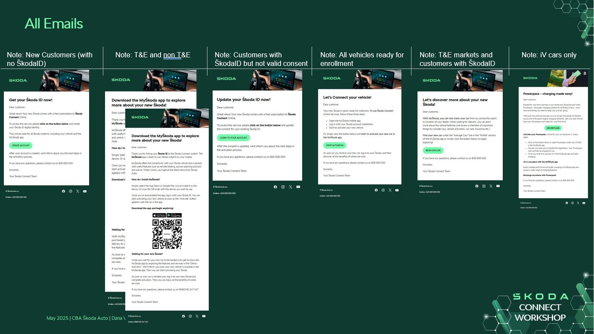Open Facebook icon in 'Let's discover more' email
The width and height of the screenshot is (594, 334).
(x=476, y=186)
